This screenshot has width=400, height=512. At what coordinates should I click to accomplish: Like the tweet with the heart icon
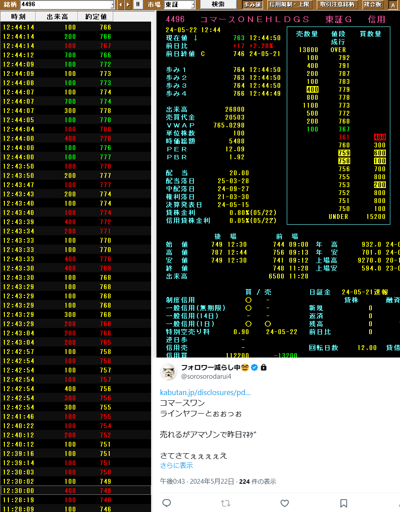[x=285, y=503]
